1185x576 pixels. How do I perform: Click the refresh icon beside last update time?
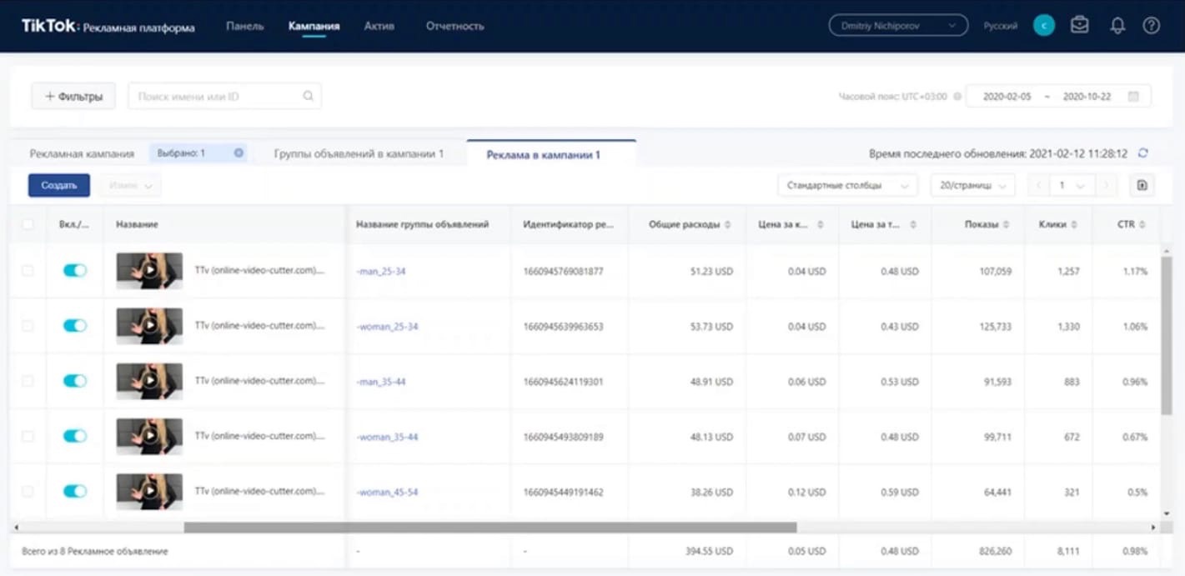point(1143,153)
